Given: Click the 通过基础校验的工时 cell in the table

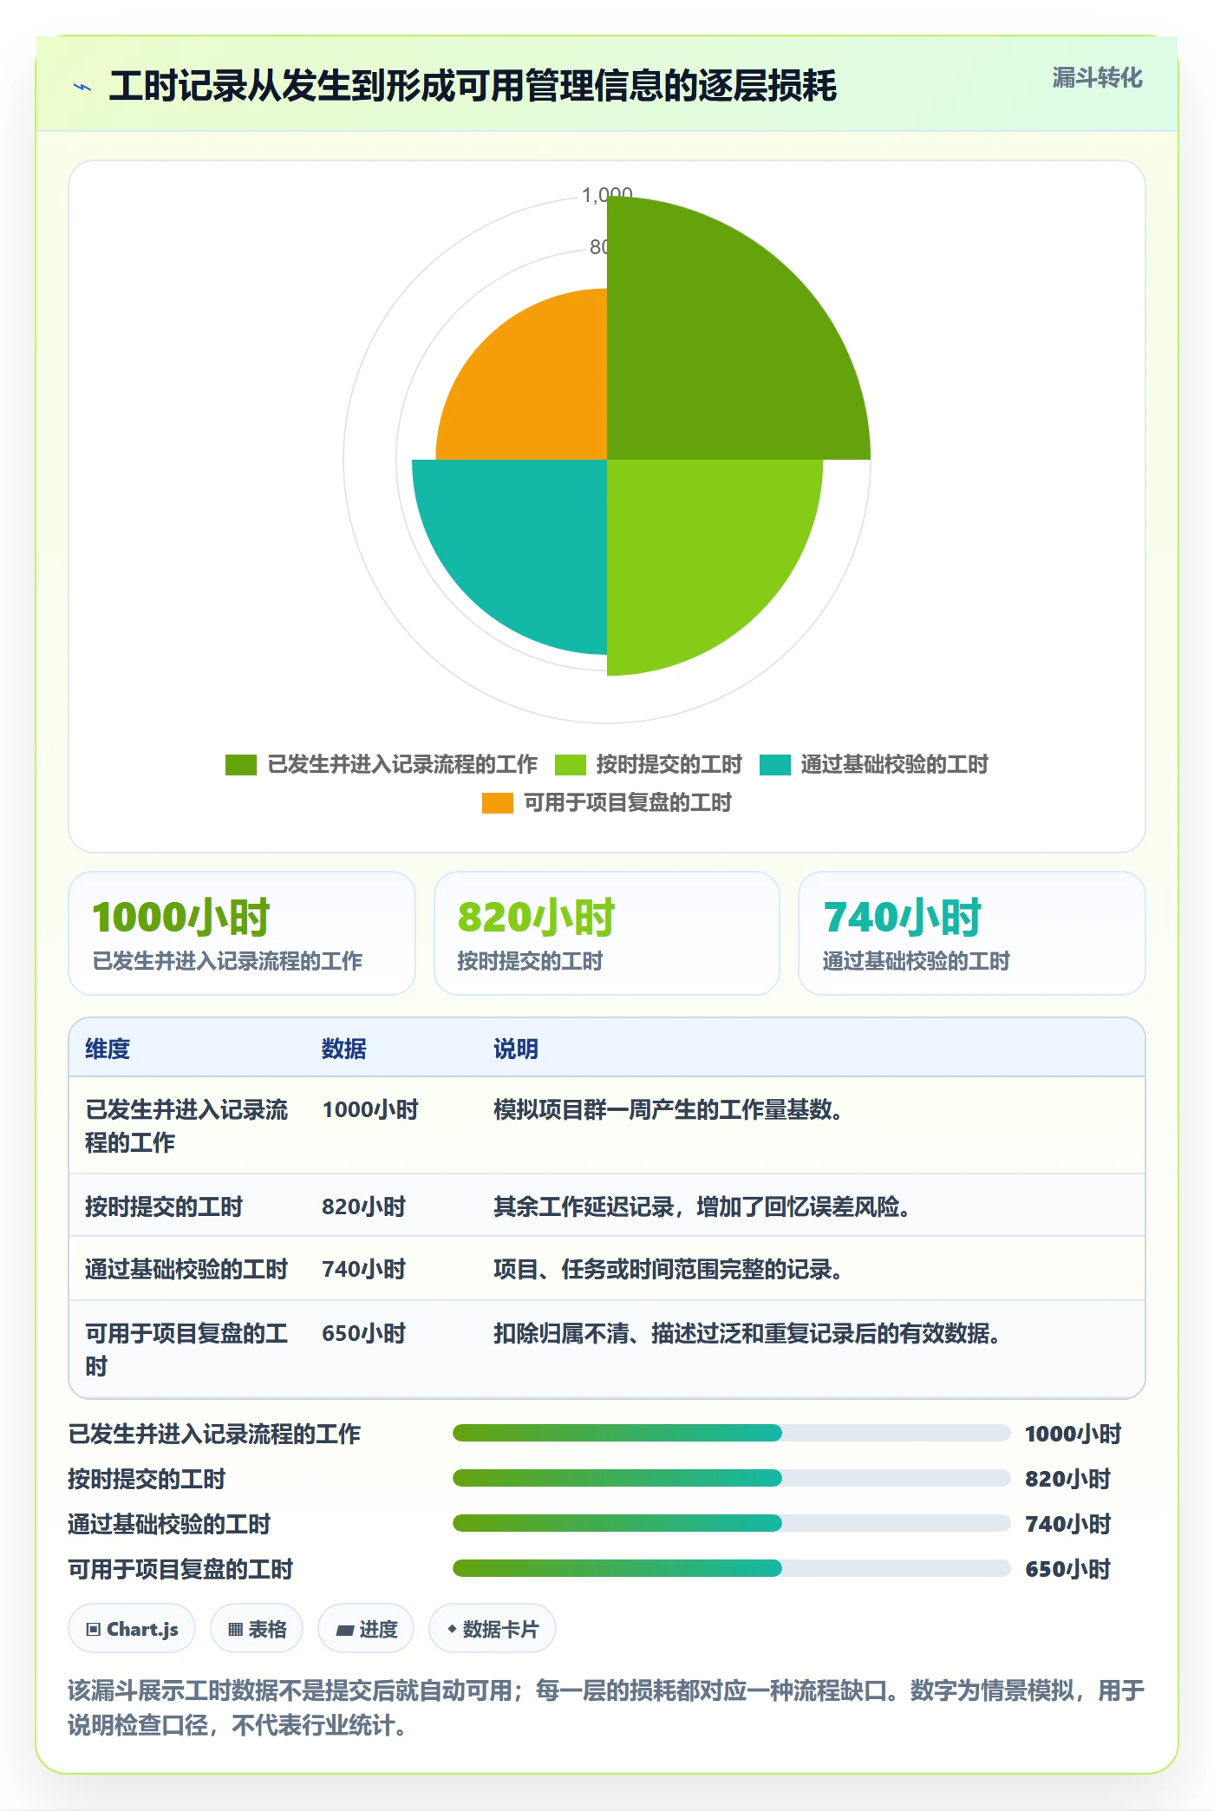Looking at the screenshot, I should [x=186, y=1269].
